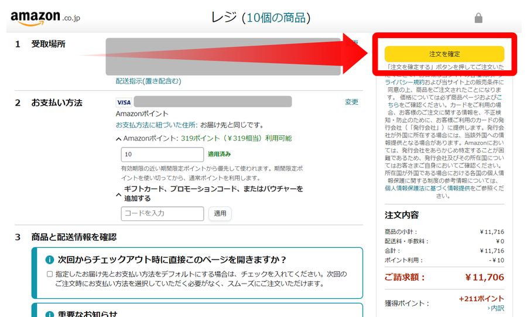This screenshot has height=317, width=527.
Task: Click the Amazon.co.jp logo
Action: tap(45, 18)
